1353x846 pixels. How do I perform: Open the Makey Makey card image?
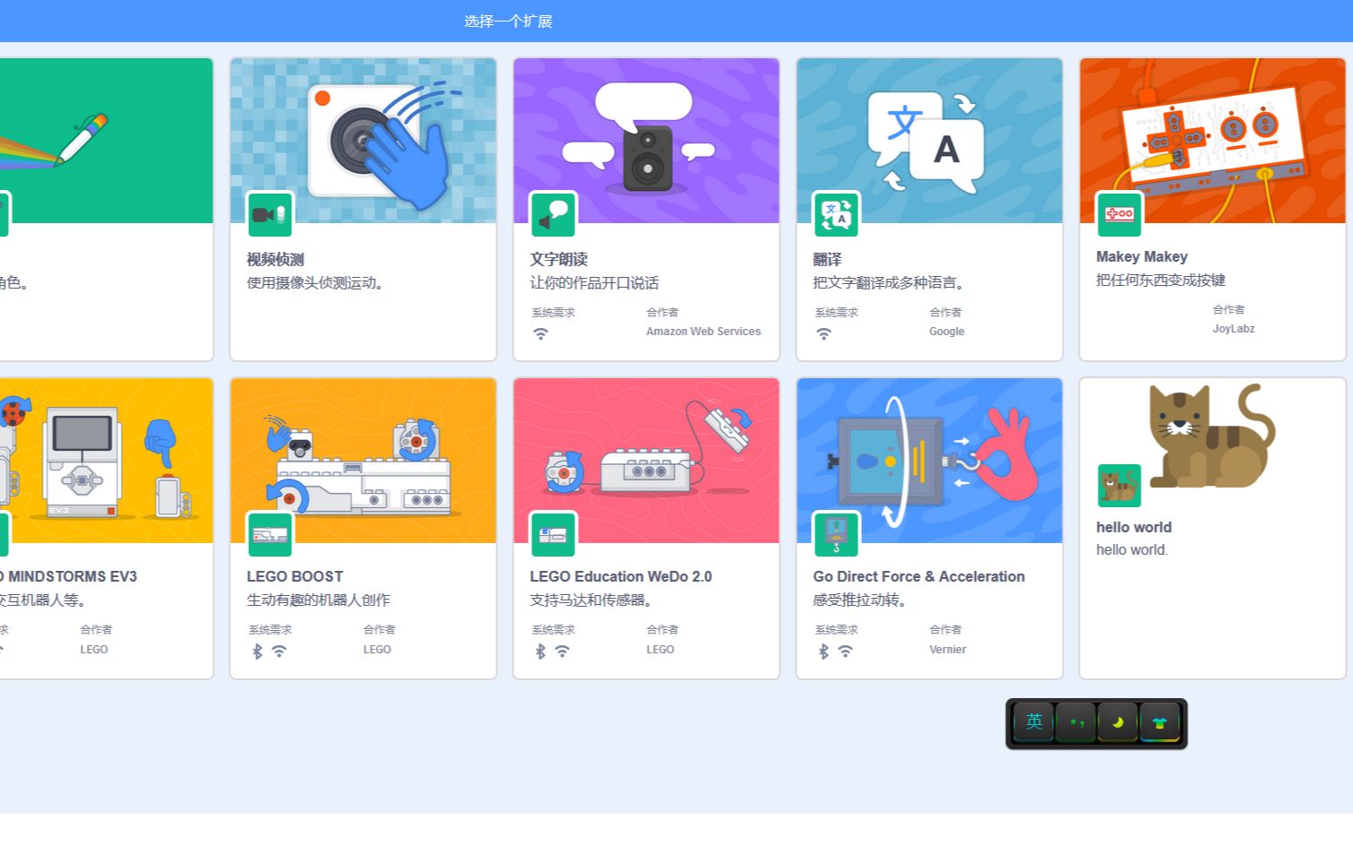coord(1212,141)
